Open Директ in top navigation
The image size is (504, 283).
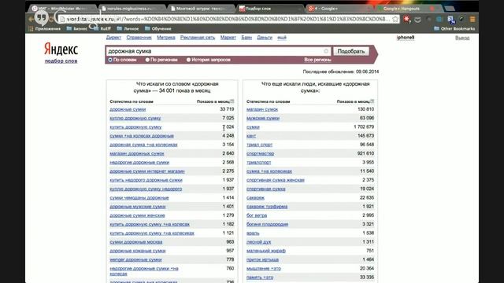pyautogui.click(x=113, y=38)
